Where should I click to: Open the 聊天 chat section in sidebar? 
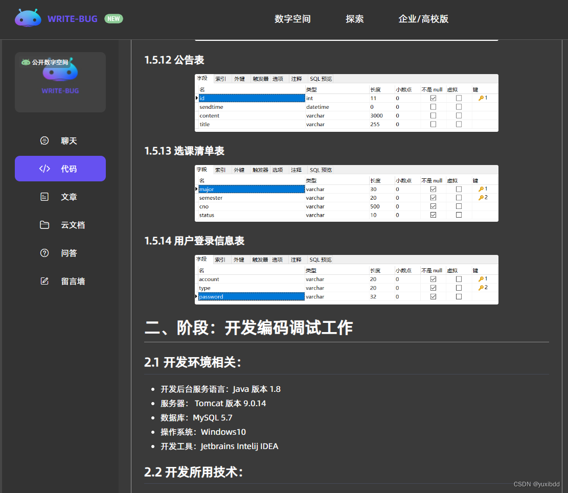69,140
